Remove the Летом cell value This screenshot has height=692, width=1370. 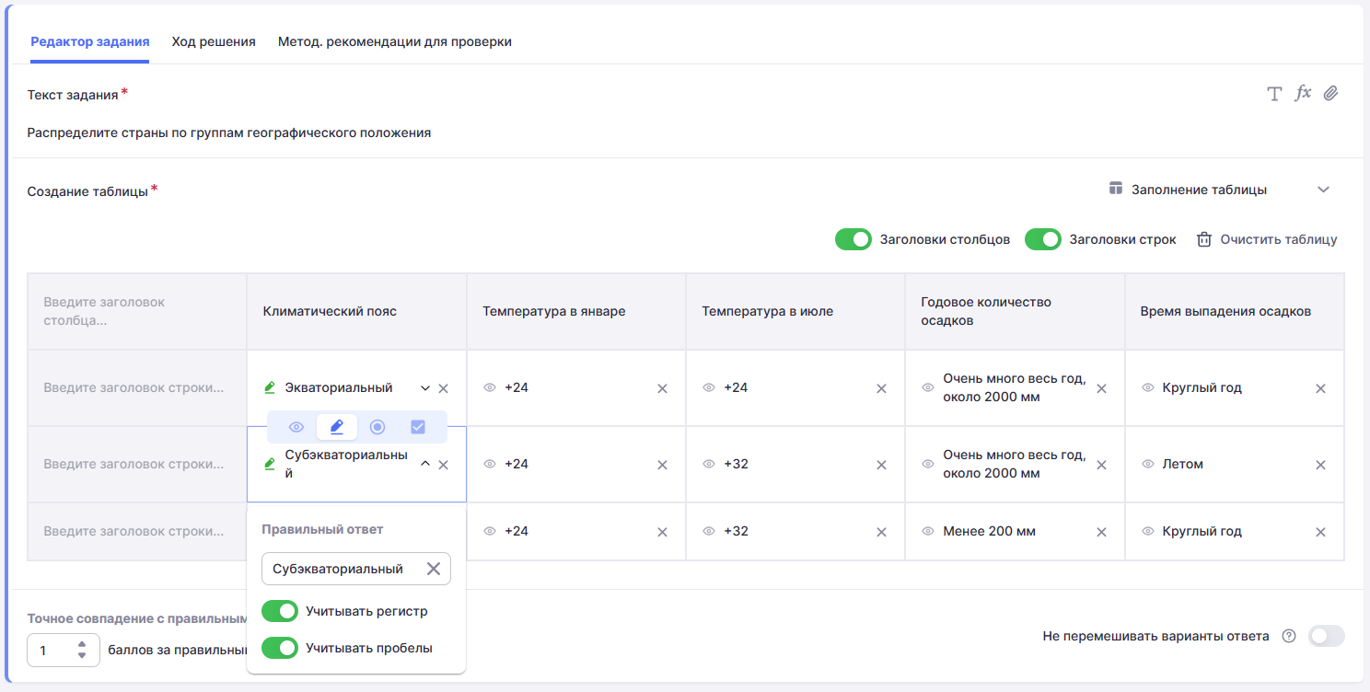click(1320, 465)
